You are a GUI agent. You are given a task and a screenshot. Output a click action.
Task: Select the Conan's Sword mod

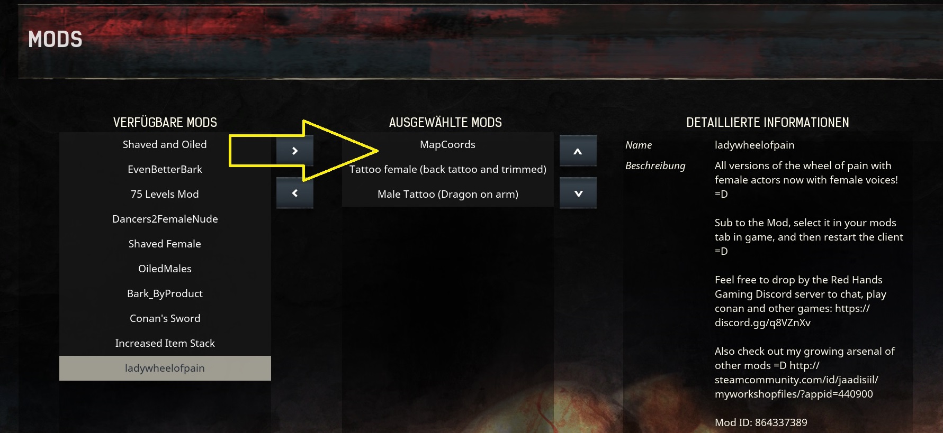tap(165, 318)
